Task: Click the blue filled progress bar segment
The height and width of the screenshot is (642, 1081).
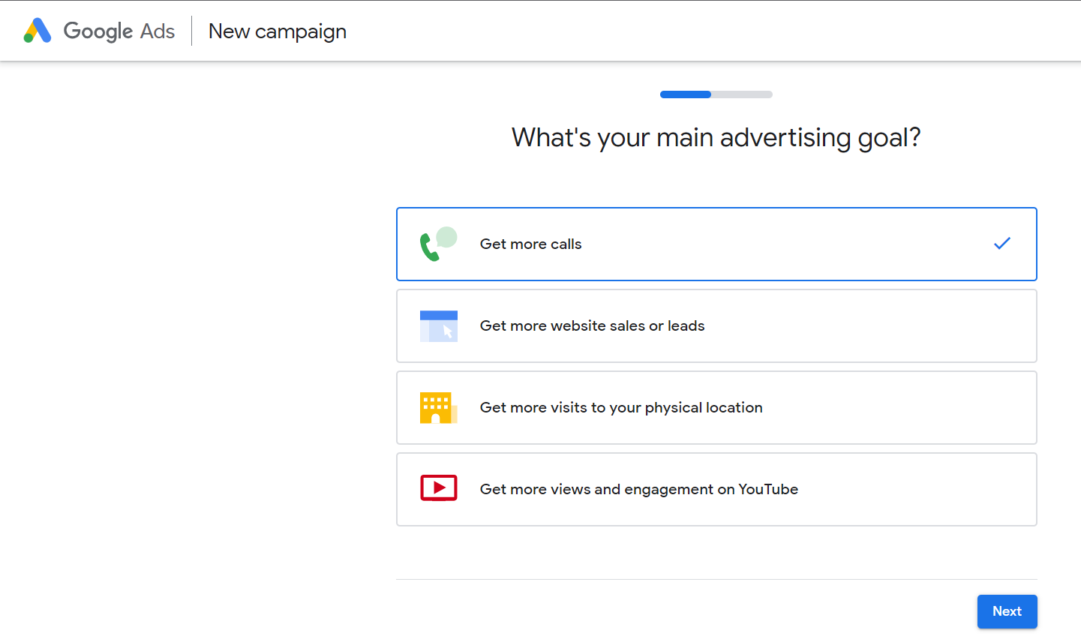Action: click(x=685, y=94)
